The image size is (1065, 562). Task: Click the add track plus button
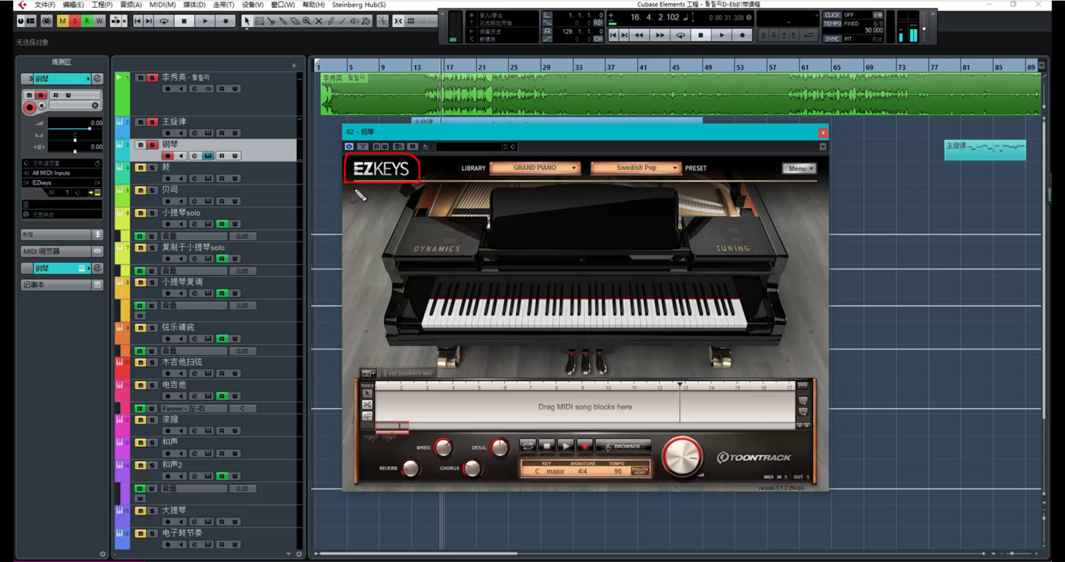click(x=294, y=65)
